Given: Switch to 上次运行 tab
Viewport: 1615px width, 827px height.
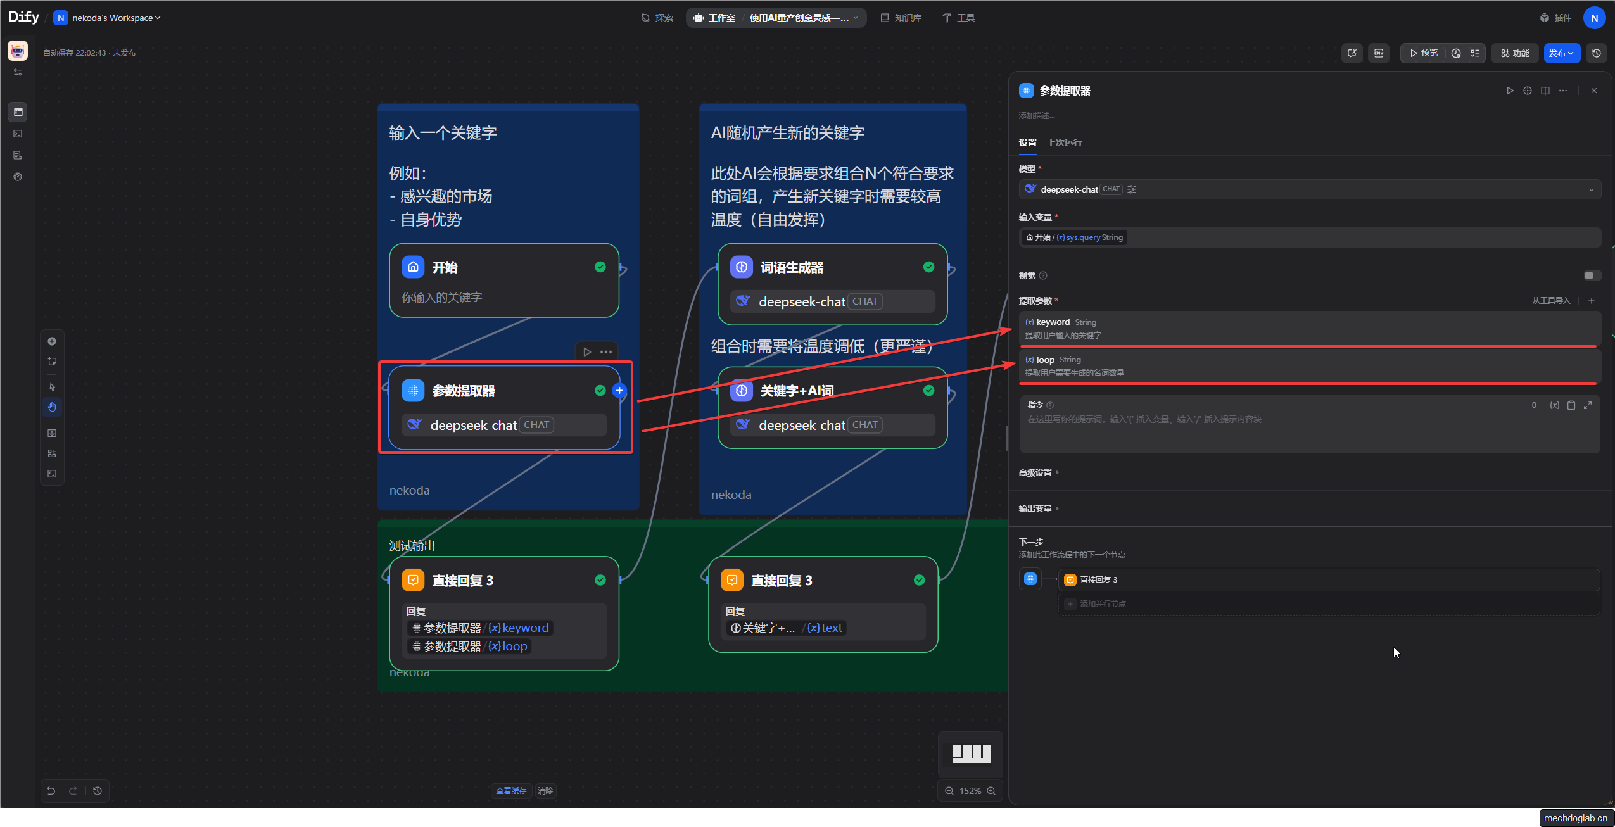Looking at the screenshot, I should pos(1064,142).
